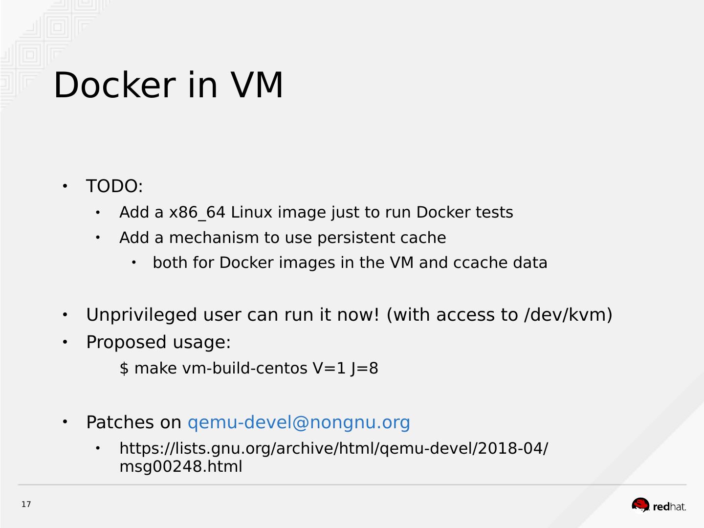Click the "$ make vm-build-centos V=1 J=8" command
The height and width of the screenshot is (528, 704).
point(248,368)
